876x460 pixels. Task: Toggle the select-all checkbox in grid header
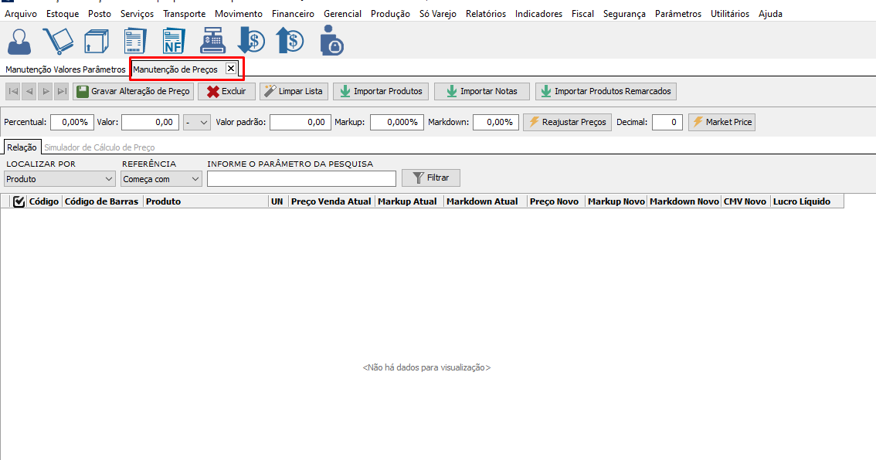(19, 201)
